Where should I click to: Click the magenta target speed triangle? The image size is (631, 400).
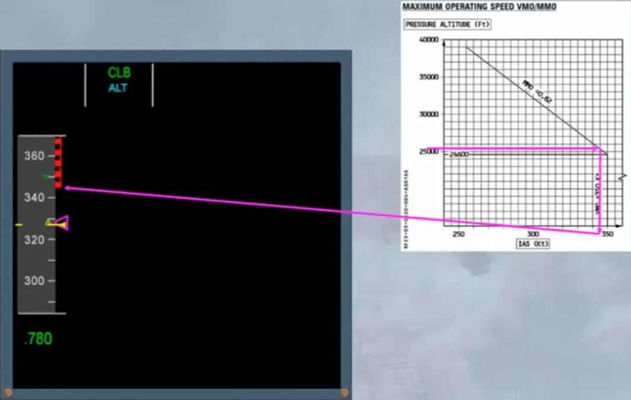[x=62, y=223]
